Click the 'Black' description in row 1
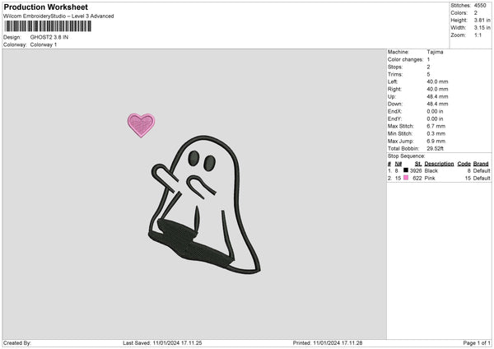This screenshot has width=494, height=349. coord(431,170)
